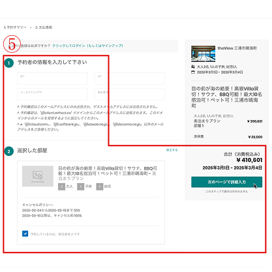Click the 予約者の情報を入力して下さい heading

(x=52, y=62)
